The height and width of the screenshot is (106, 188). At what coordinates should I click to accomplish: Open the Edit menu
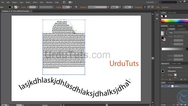pyautogui.click(x=8, y=2)
